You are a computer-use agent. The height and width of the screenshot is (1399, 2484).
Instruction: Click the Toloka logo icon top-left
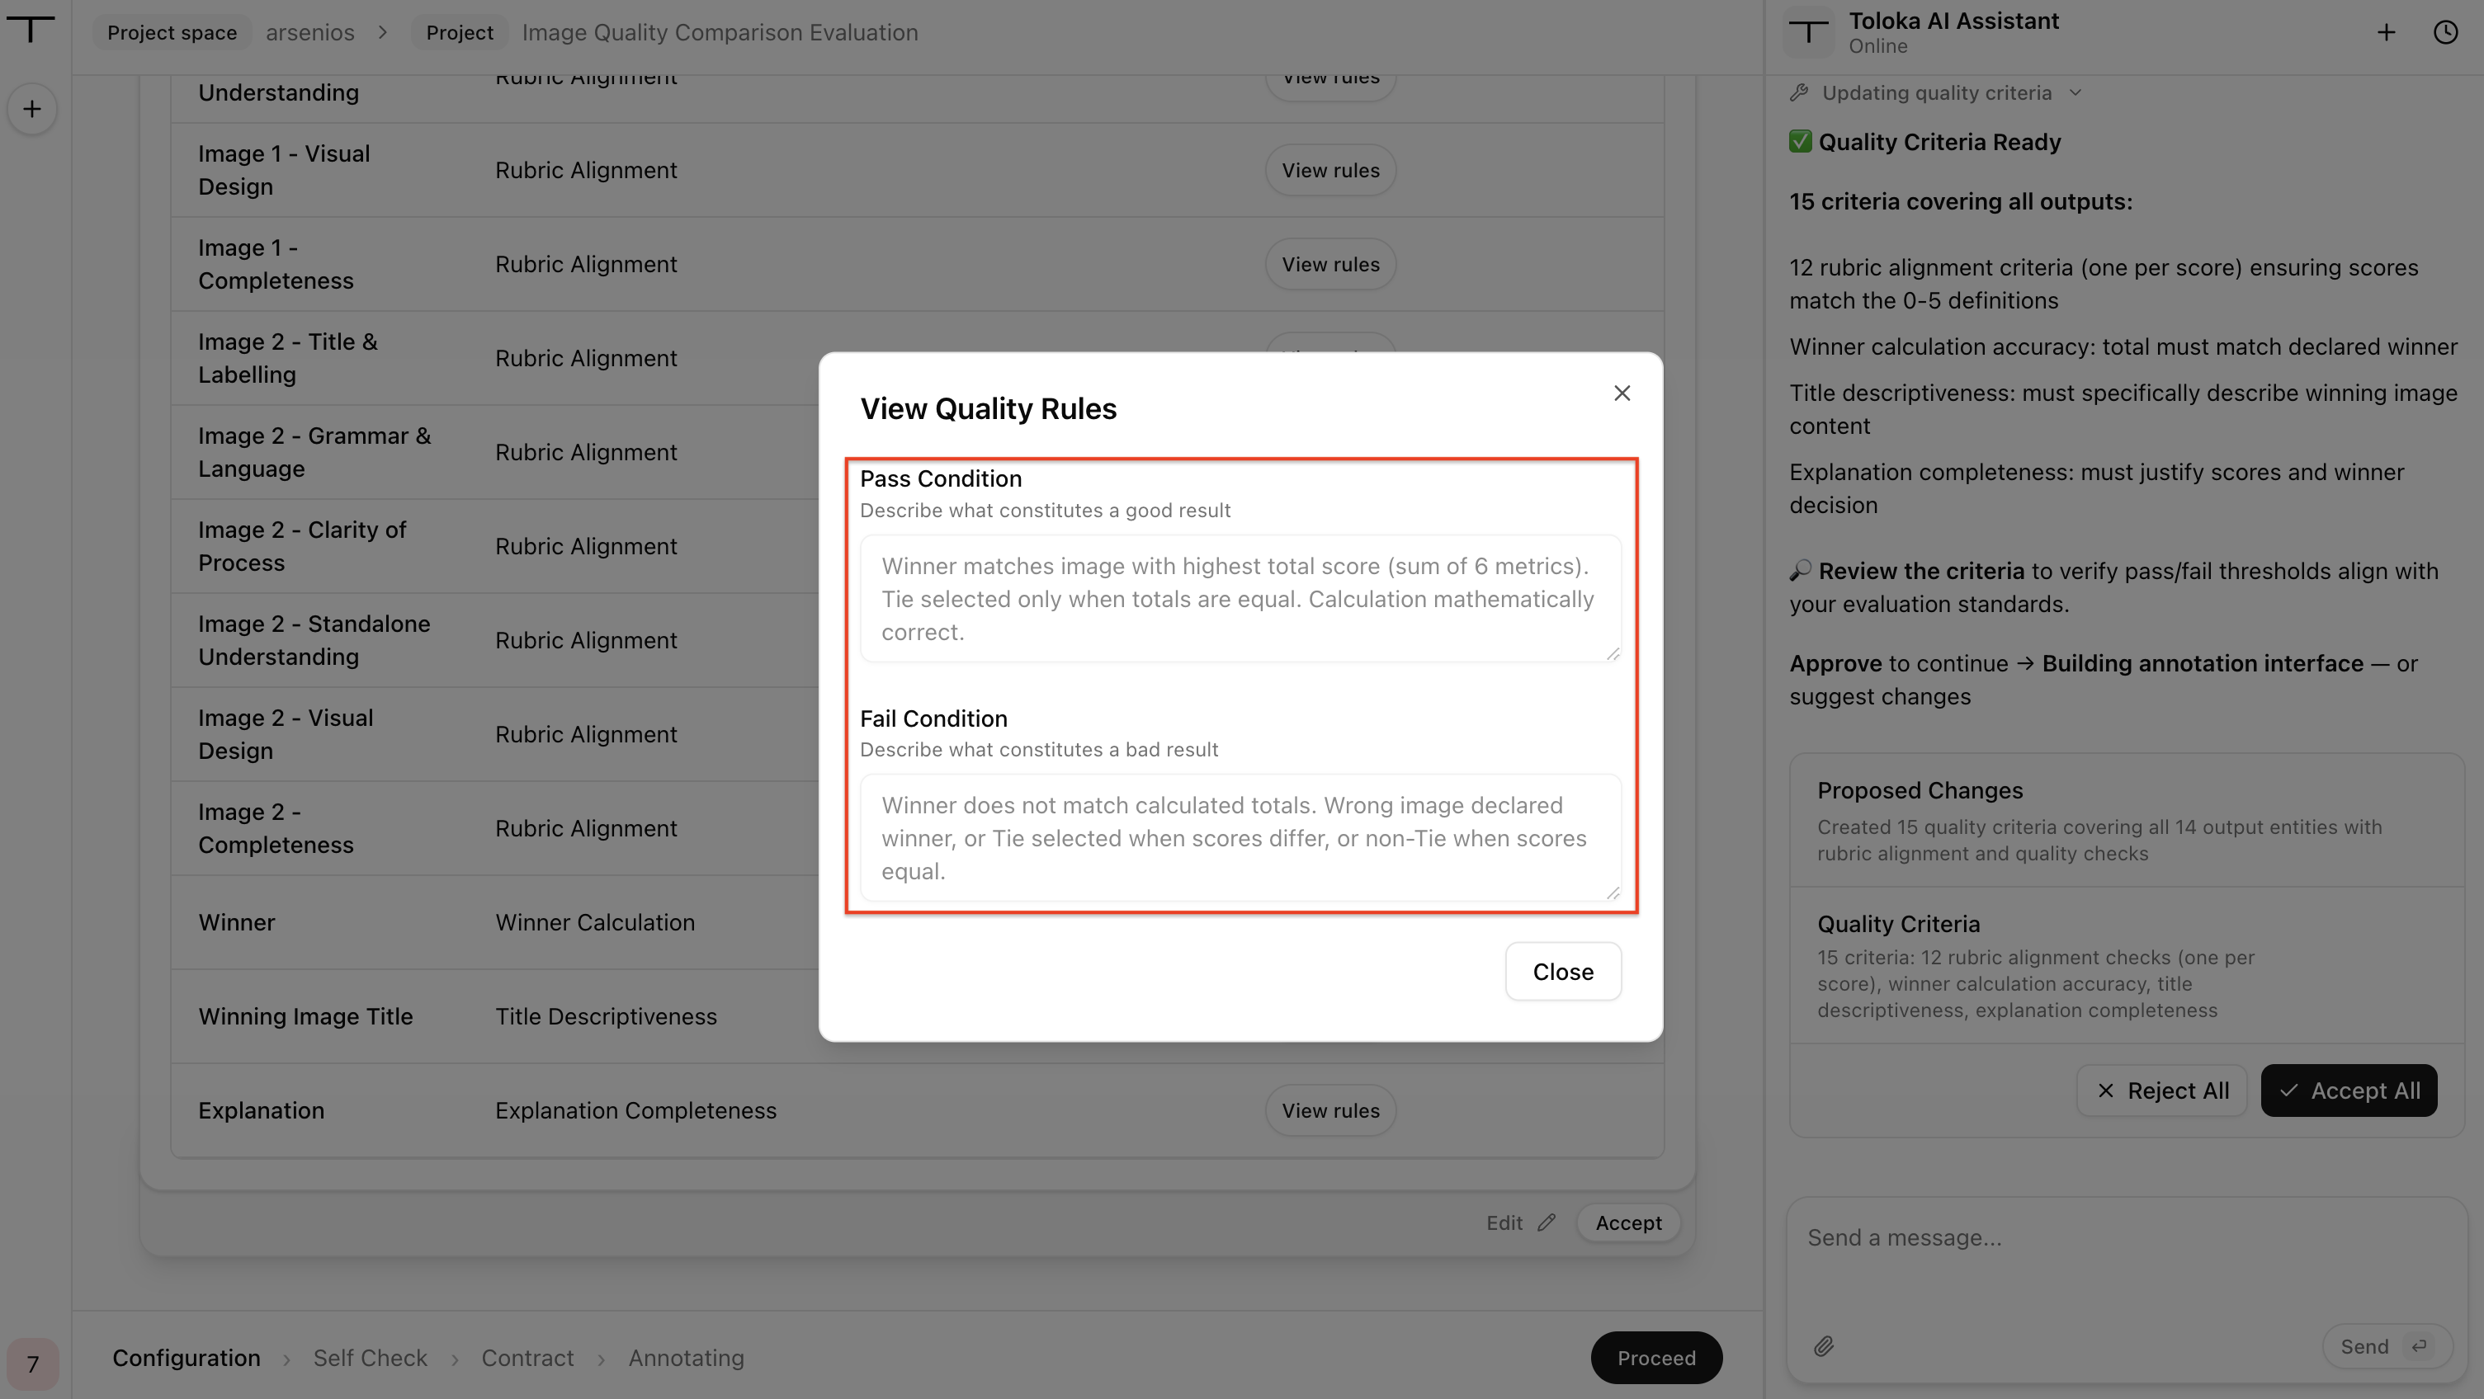click(31, 30)
